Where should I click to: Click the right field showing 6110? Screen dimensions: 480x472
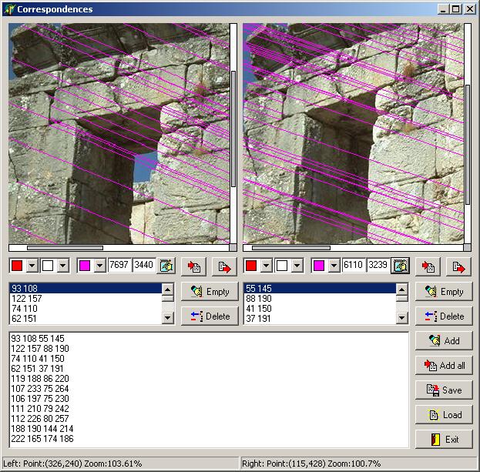tap(354, 265)
